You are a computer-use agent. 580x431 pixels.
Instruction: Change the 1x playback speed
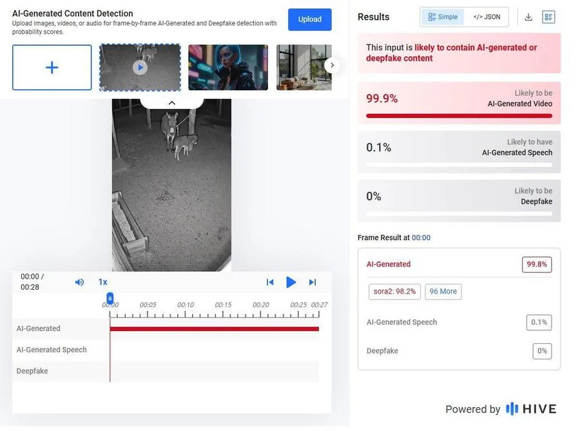click(102, 281)
